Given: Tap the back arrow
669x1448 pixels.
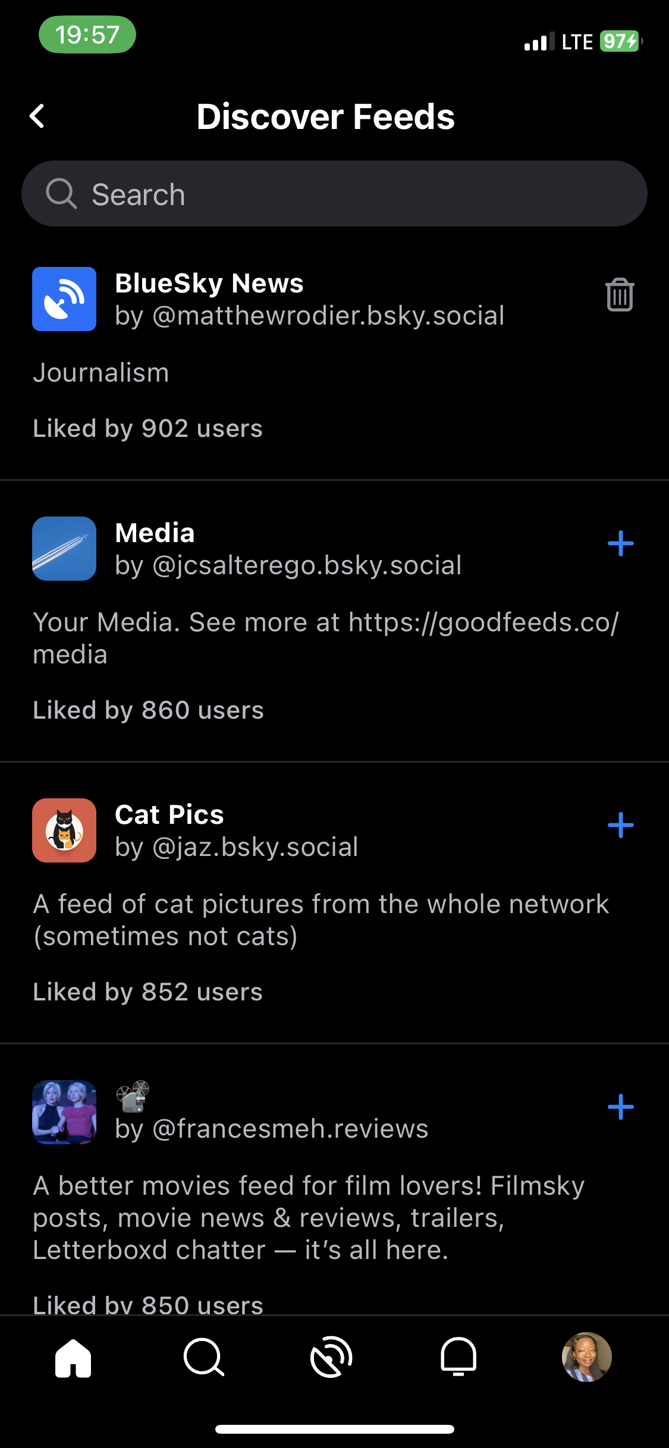Looking at the screenshot, I should (x=37, y=117).
